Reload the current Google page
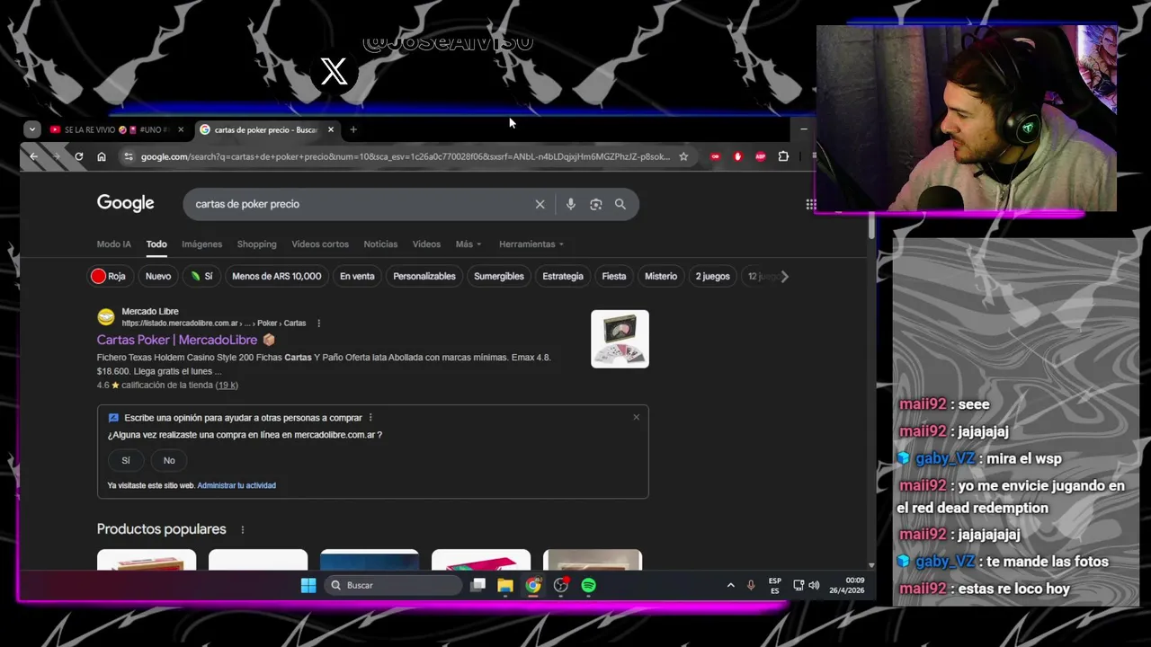 79,156
